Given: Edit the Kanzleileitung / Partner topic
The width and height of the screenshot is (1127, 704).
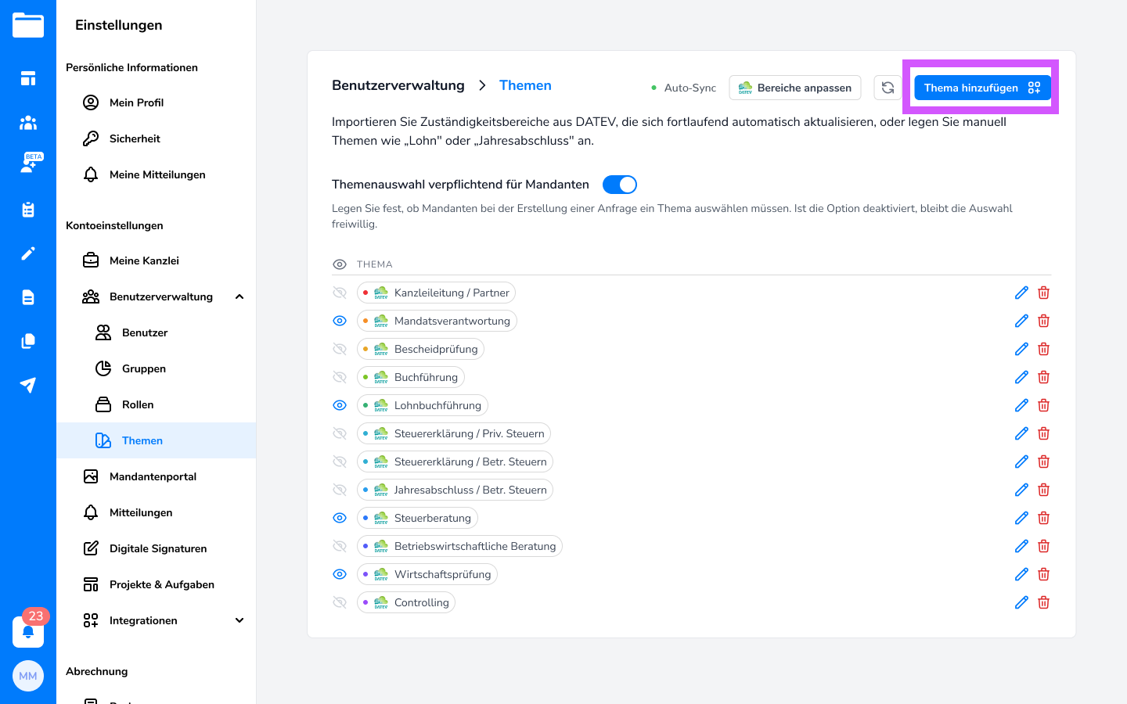Looking at the screenshot, I should 1021,293.
